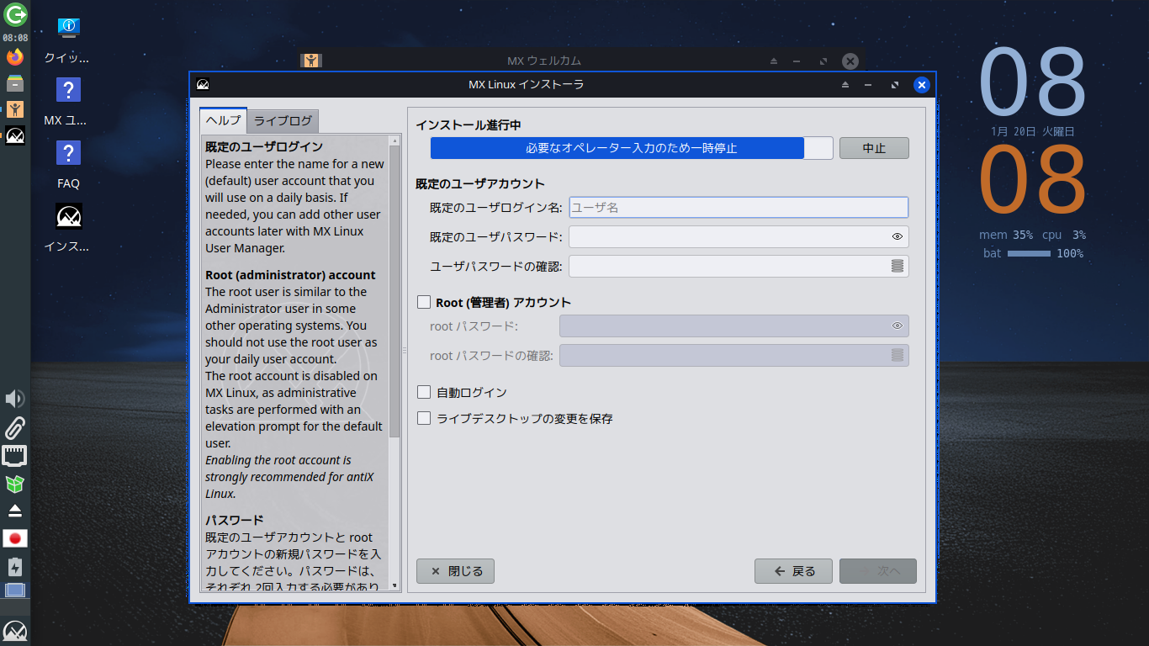
Task: Click the インストール進行中 heading
Action: click(x=469, y=124)
